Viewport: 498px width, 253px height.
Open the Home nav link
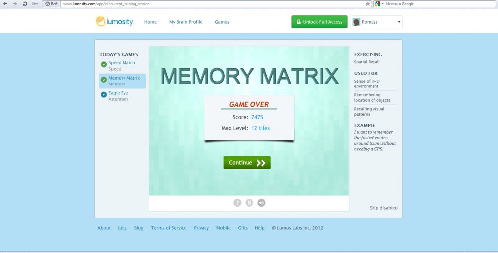pyautogui.click(x=150, y=22)
